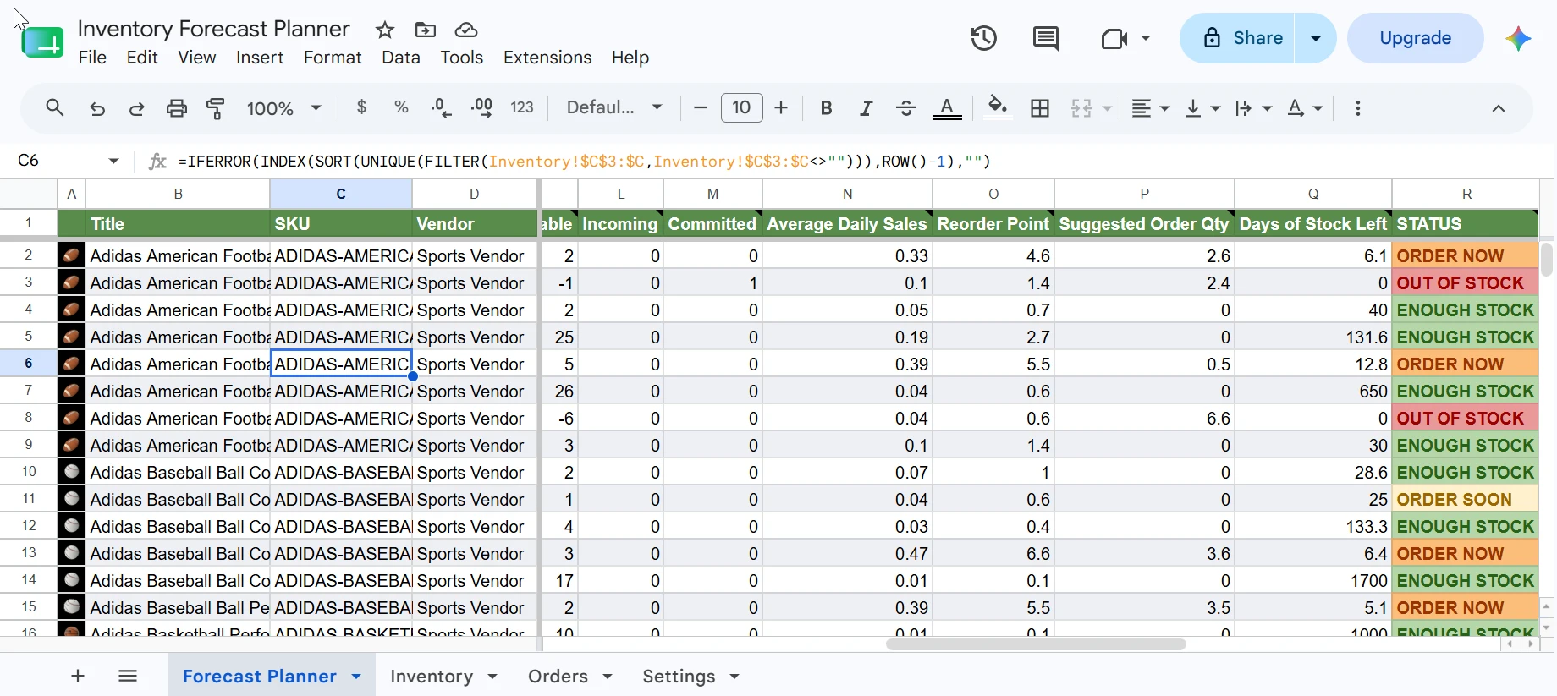The image size is (1557, 696).
Task: Decrease the font size
Action: [x=700, y=108]
